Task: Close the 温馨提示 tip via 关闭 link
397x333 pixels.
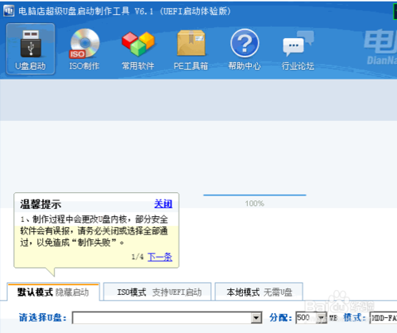Action: click(163, 203)
